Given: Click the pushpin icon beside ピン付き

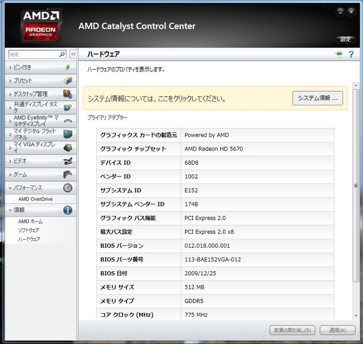Looking at the screenshot, I should (x=68, y=67).
